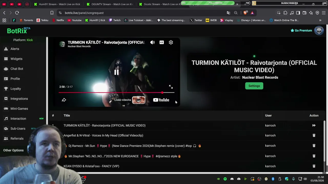328x184 pixels.
Task: Open the apps grid in bookmarks bar
Action: pyautogui.click(x=4, y=20)
